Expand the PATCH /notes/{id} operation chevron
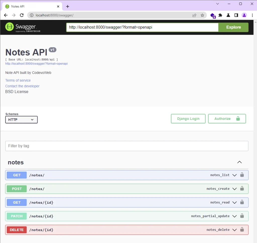Image resolution: width=257 pixels, height=243 pixels. click(234, 216)
